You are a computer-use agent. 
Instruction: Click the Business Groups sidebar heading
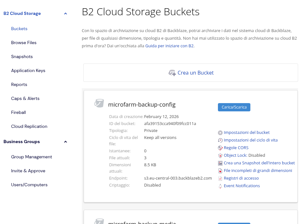point(22,142)
